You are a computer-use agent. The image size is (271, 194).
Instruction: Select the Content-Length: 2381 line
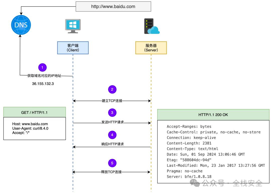(x=189, y=143)
